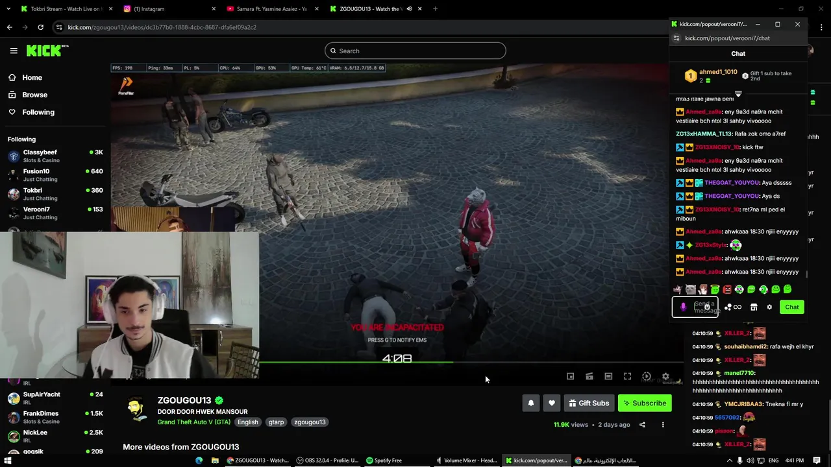The height and width of the screenshot is (467, 831).
Task: Enter fullscreen video mode
Action: point(627,376)
